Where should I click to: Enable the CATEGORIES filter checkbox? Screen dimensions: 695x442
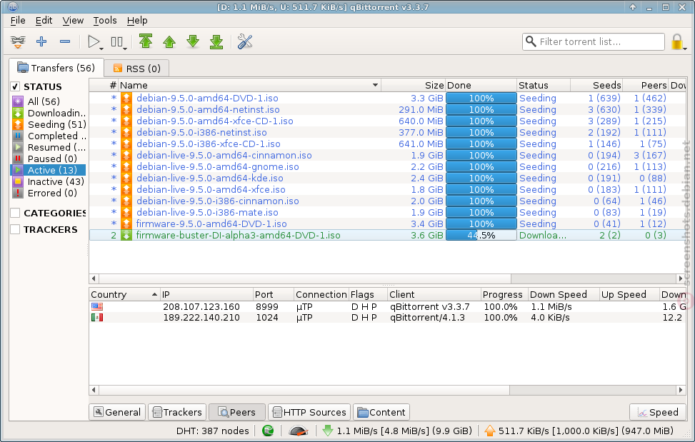click(x=15, y=213)
